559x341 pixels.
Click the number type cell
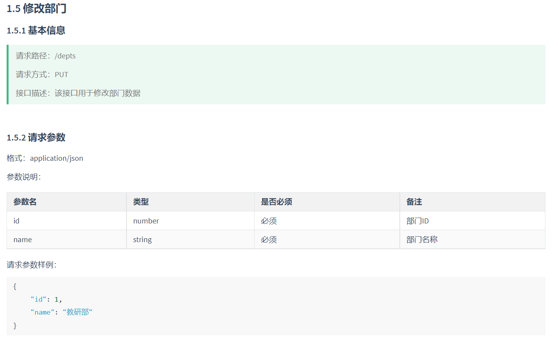(146, 221)
